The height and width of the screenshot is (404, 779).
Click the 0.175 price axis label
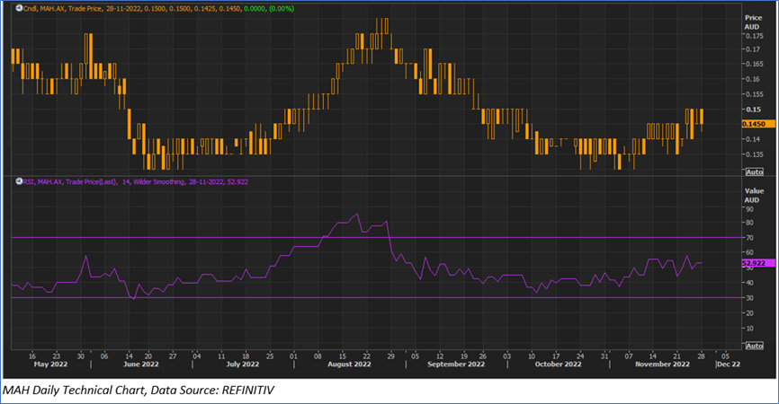755,36
